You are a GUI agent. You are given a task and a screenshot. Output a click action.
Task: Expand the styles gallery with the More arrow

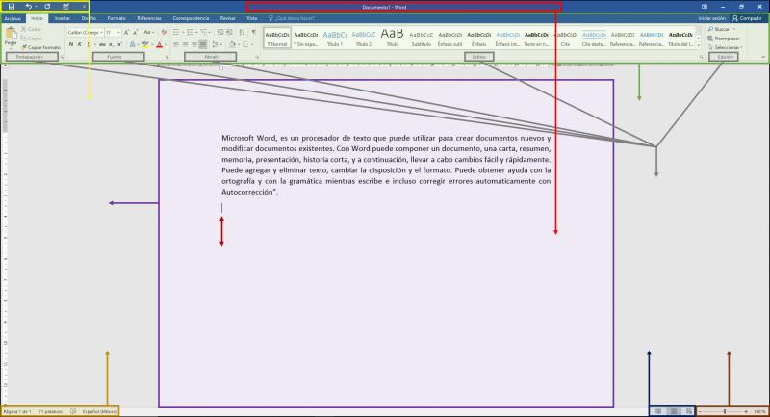(x=699, y=45)
